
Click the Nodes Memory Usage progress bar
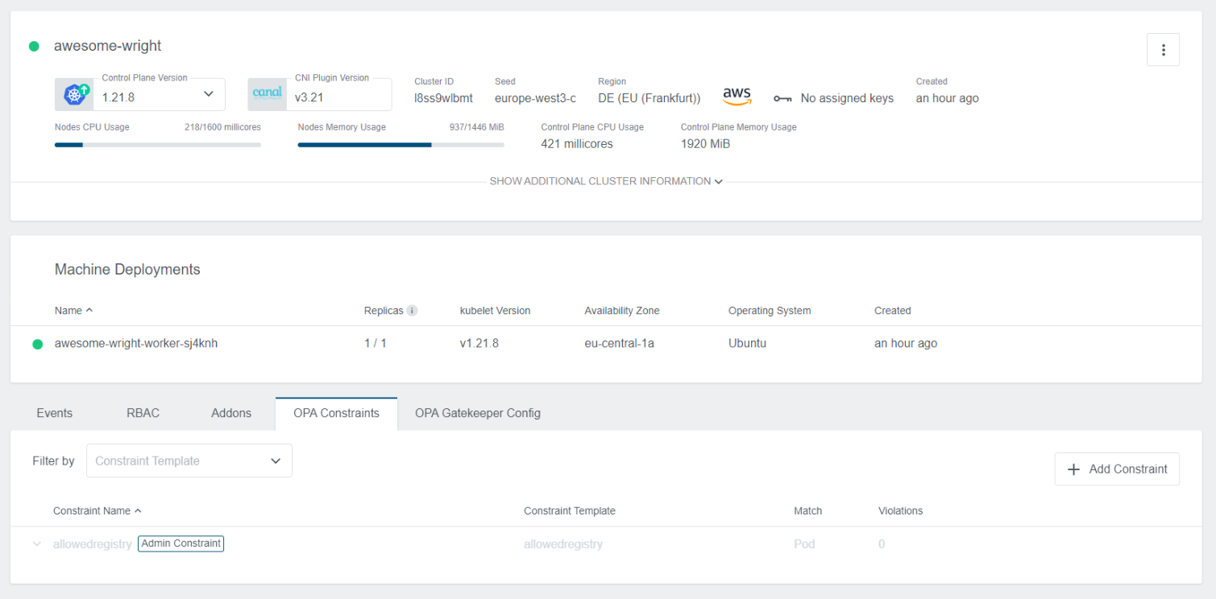coord(400,145)
